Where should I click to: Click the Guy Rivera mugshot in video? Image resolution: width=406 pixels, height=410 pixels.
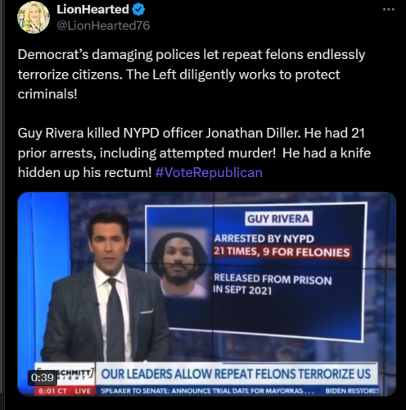(179, 264)
